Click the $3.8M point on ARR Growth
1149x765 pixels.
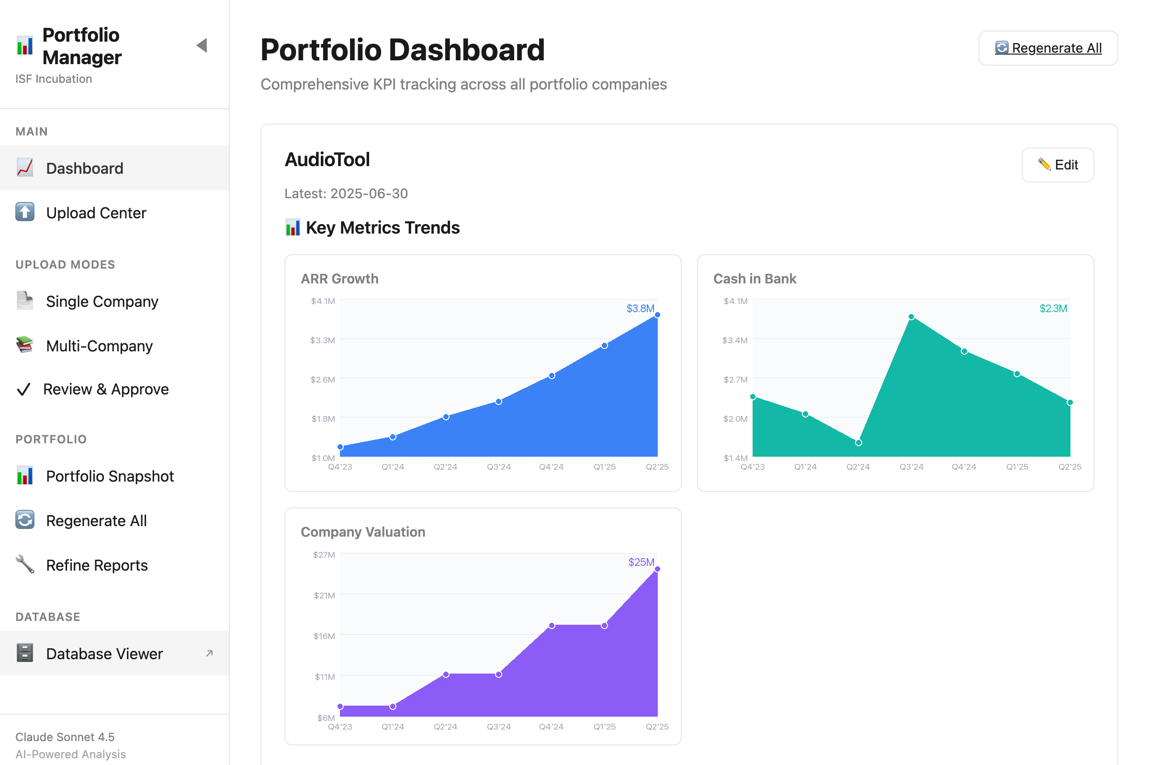point(657,315)
